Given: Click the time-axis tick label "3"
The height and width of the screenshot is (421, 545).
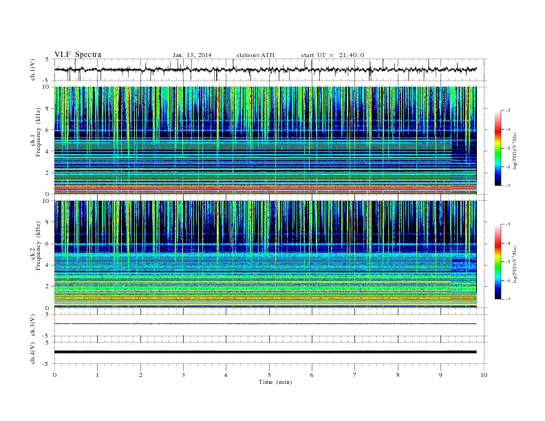Looking at the screenshot, I should click(x=183, y=375).
